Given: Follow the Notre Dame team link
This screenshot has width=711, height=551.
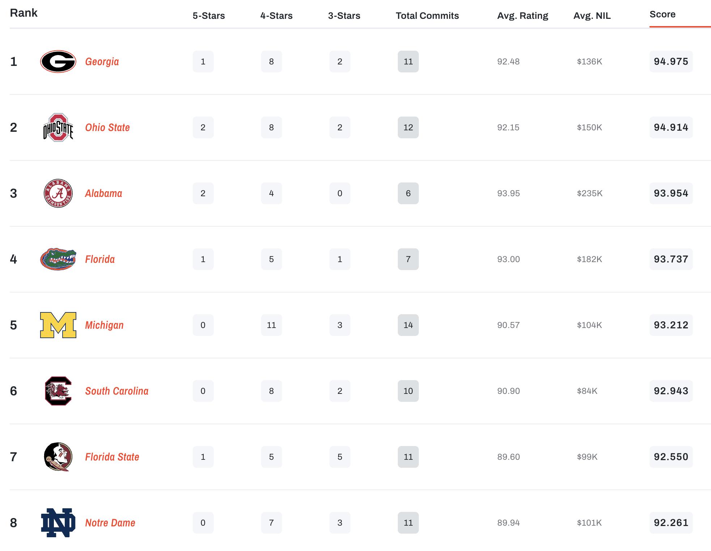Looking at the screenshot, I should [110, 523].
